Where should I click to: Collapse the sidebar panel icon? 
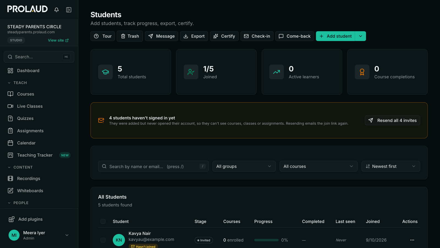pos(69,10)
